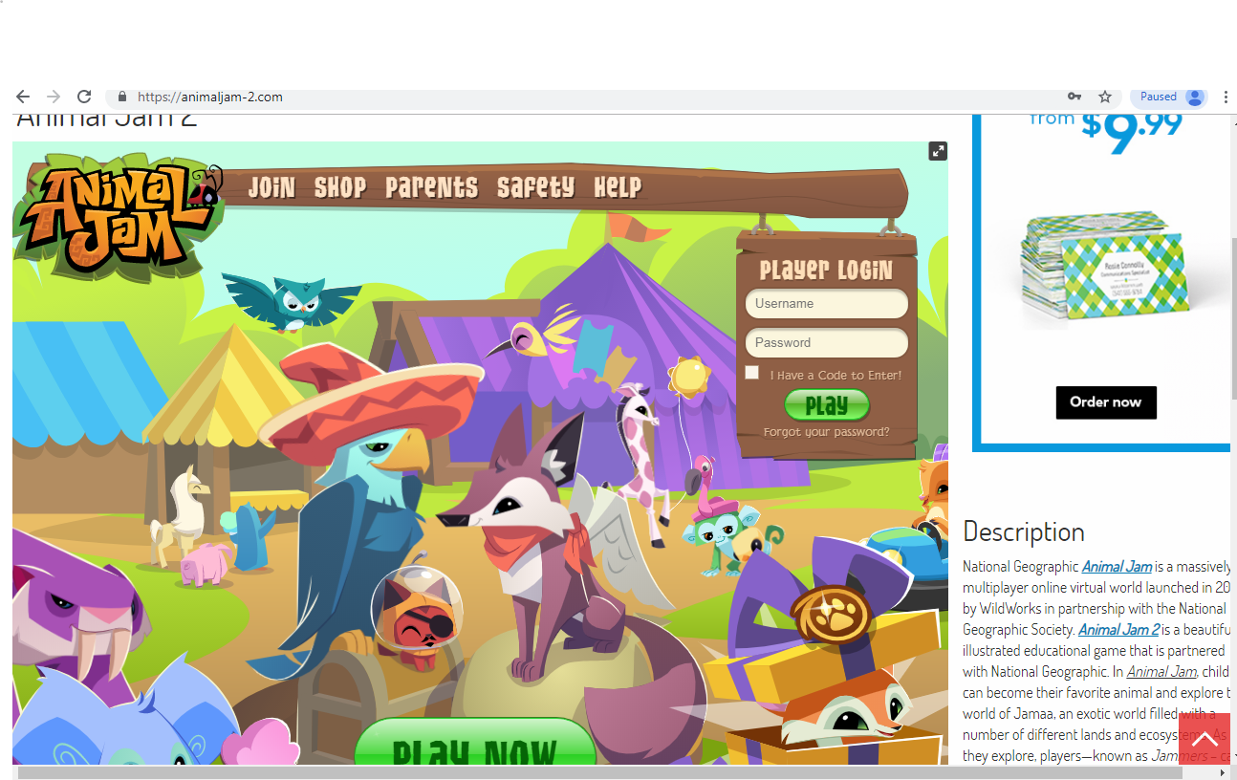Click the Description heading
The image size is (1237, 780).
coord(1024,531)
